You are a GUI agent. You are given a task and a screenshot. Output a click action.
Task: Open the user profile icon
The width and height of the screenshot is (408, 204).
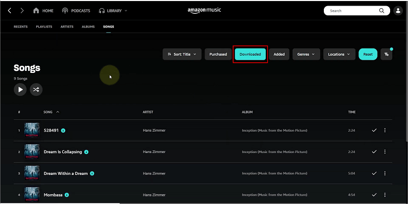398,10
